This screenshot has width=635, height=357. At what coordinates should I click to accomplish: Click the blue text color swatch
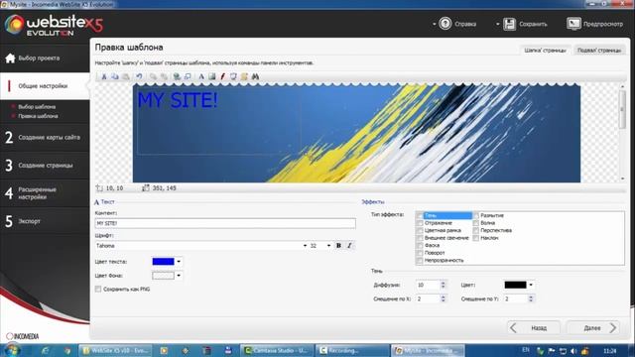point(163,262)
